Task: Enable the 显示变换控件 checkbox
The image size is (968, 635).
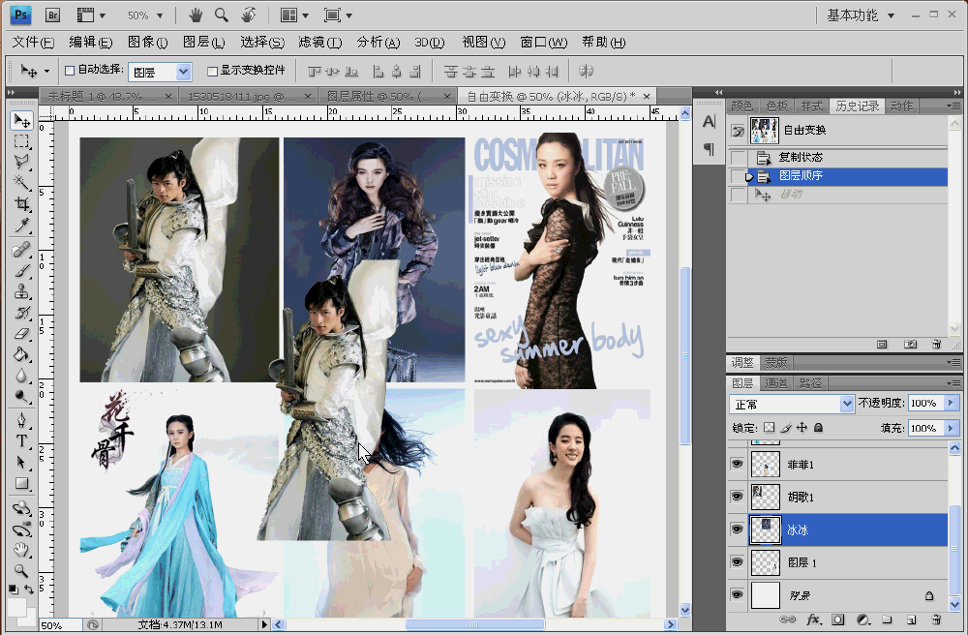Action: (212, 71)
